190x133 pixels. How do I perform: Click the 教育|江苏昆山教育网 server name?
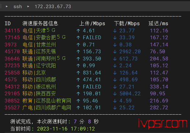tap(47, 101)
